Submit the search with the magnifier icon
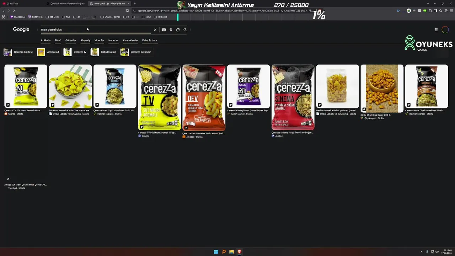The width and height of the screenshot is (455, 256). [185, 30]
